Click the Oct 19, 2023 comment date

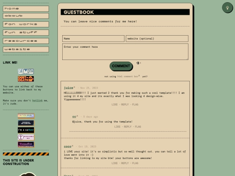point(87,146)
